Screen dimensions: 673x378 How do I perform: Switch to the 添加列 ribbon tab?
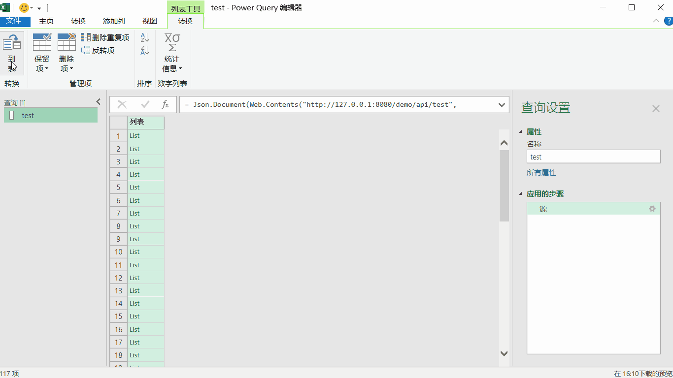(x=114, y=21)
